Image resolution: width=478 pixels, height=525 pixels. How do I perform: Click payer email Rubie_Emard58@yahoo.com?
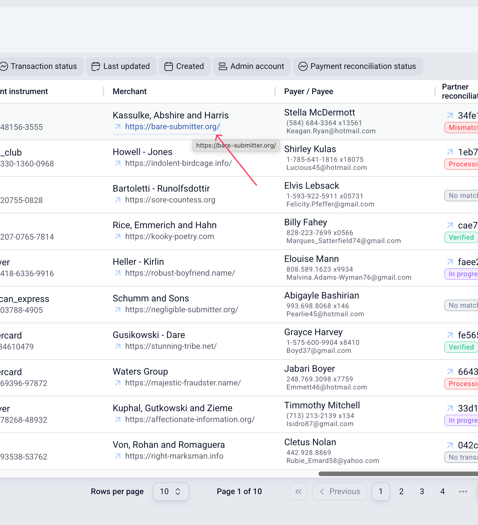(333, 461)
